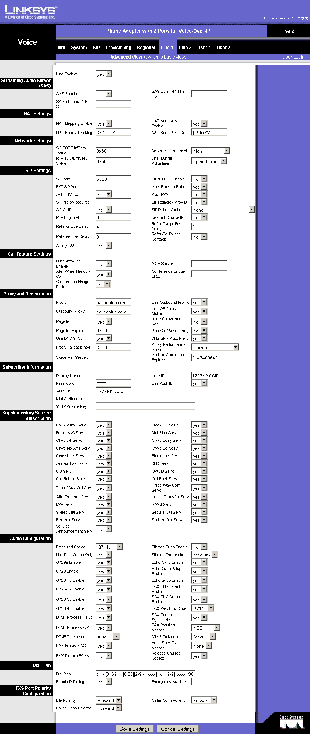Click the SIP Port field
The width and height of the screenshot is (310, 734).
point(113,179)
